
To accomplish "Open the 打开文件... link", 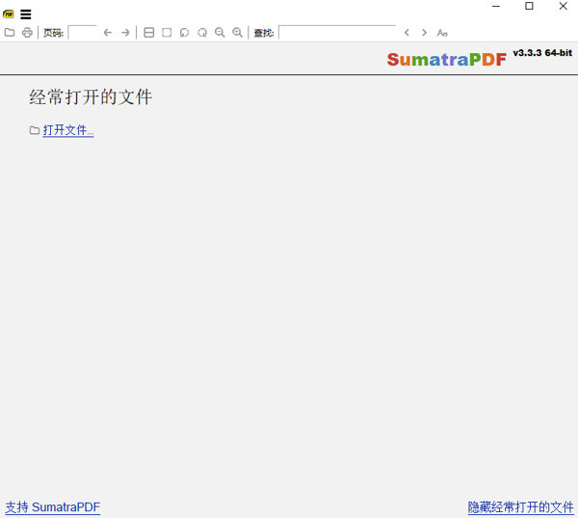I will (67, 130).
